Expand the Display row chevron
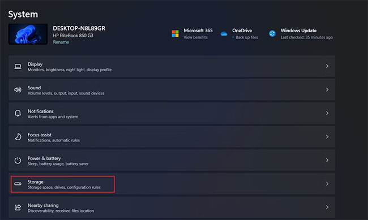The image size is (368, 220). [327, 66]
